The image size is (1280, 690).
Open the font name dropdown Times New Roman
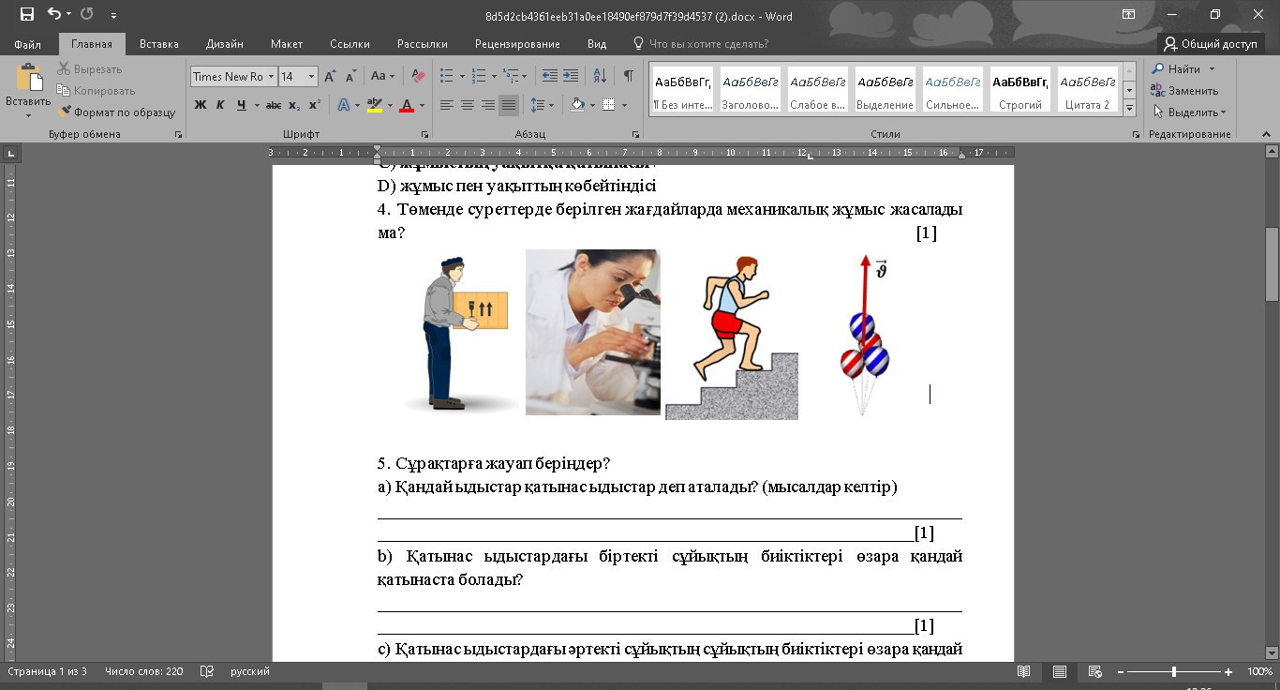click(272, 77)
